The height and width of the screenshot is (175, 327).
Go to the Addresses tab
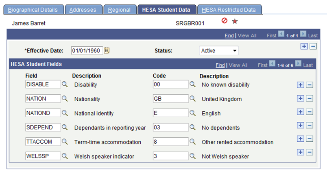point(83,9)
